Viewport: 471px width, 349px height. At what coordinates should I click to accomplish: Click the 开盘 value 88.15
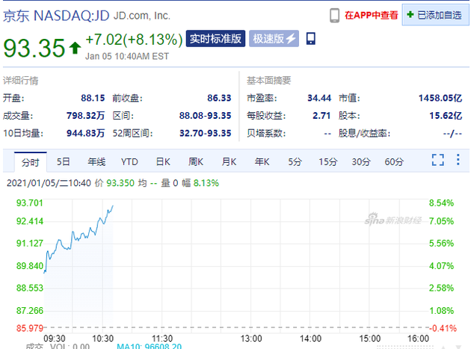pyautogui.click(x=93, y=98)
